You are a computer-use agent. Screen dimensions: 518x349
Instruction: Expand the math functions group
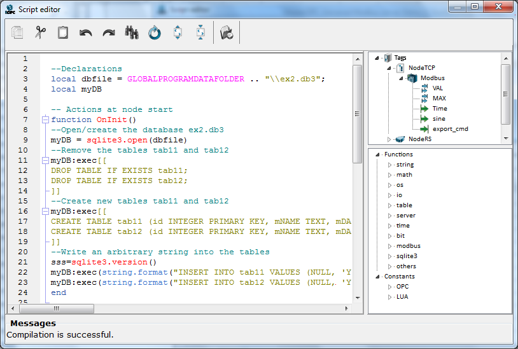point(390,175)
